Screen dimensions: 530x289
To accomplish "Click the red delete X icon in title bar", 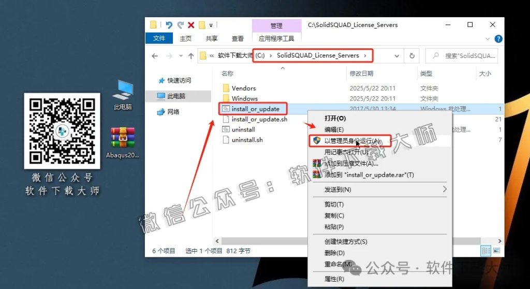I will [191, 25].
